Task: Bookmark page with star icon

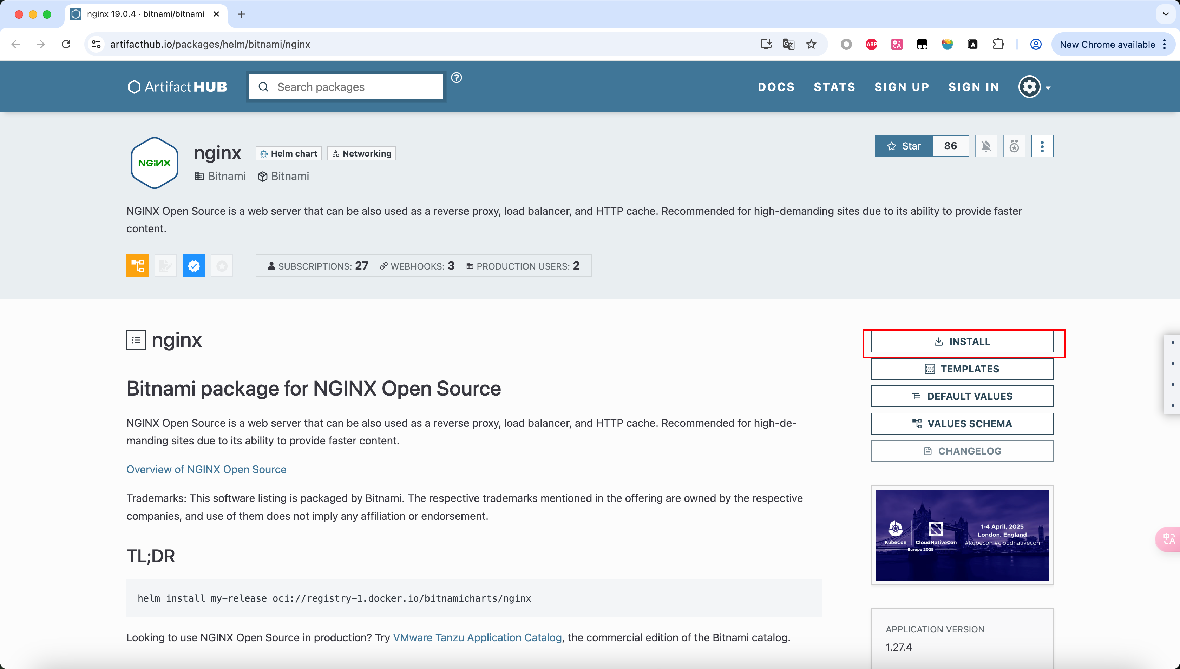Action: coord(811,44)
